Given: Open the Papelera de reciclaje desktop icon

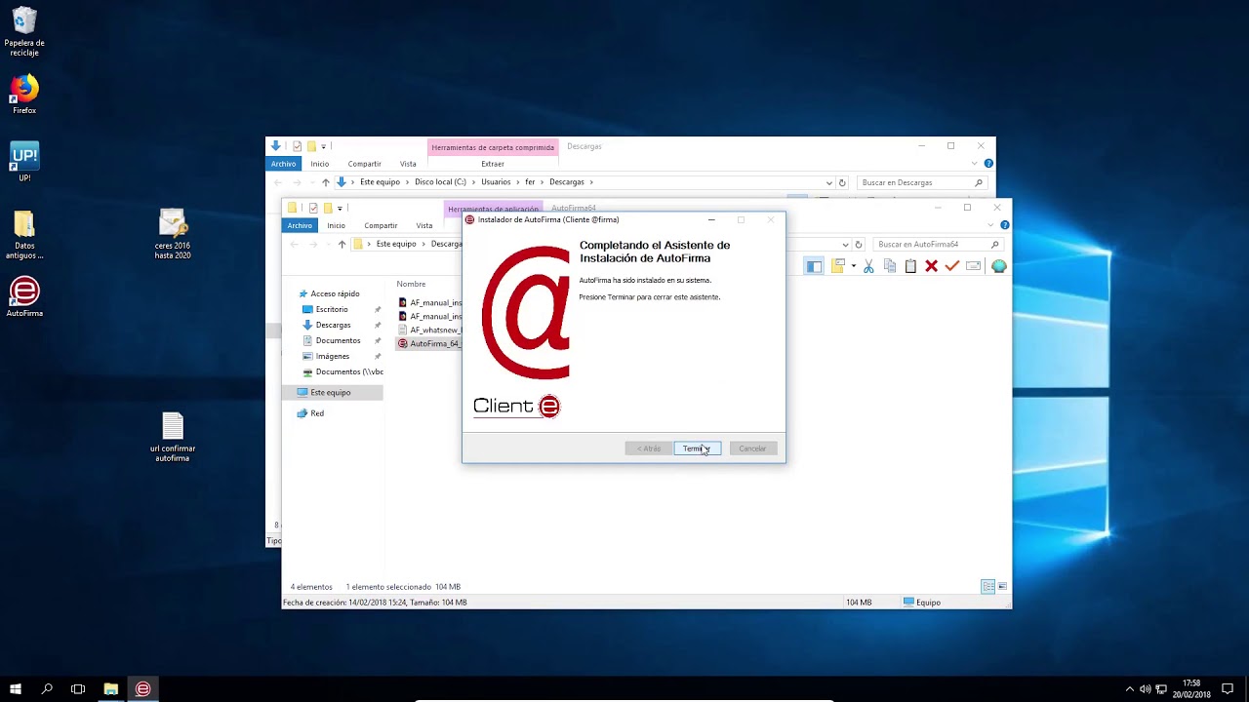Looking at the screenshot, I should (x=24, y=32).
